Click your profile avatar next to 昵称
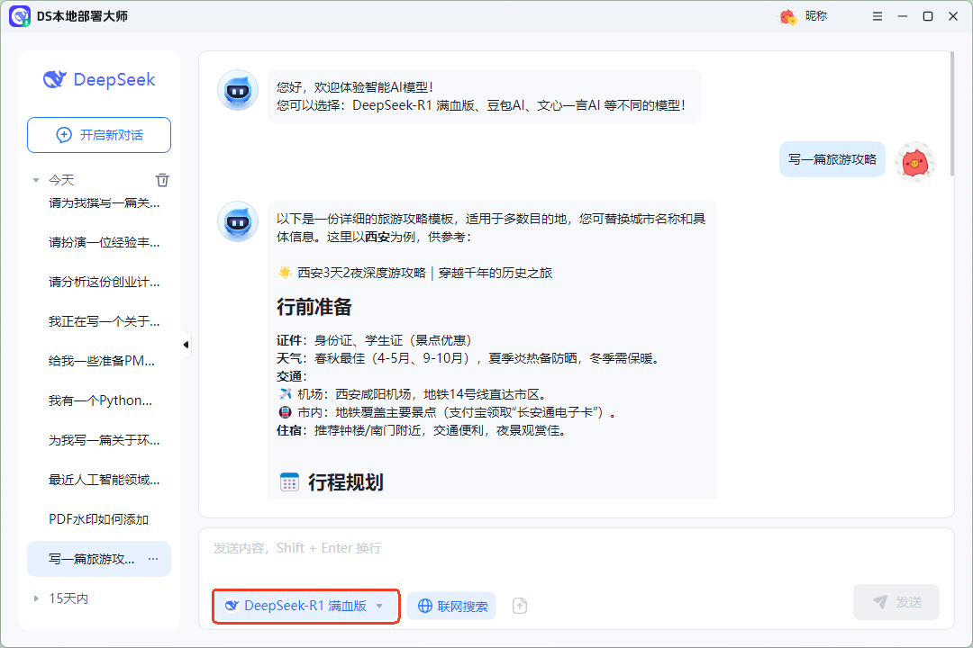 pyautogui.click(x=787, y=16)
